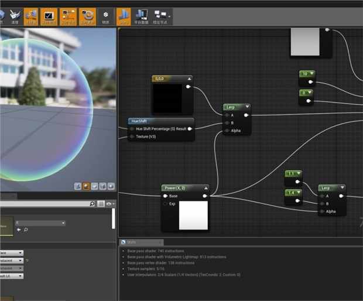This screenshot has width=363, height=301.
Task: Click the HueShift Result output pin
Action: tap(190, 129)
